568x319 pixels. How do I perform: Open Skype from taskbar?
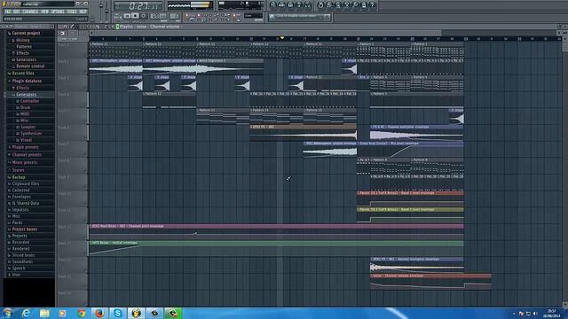click(x=118, y=313)
